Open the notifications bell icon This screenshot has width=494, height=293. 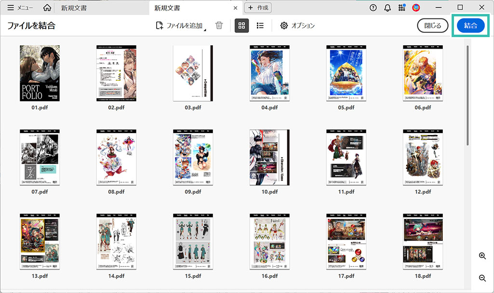coord(387,8)
